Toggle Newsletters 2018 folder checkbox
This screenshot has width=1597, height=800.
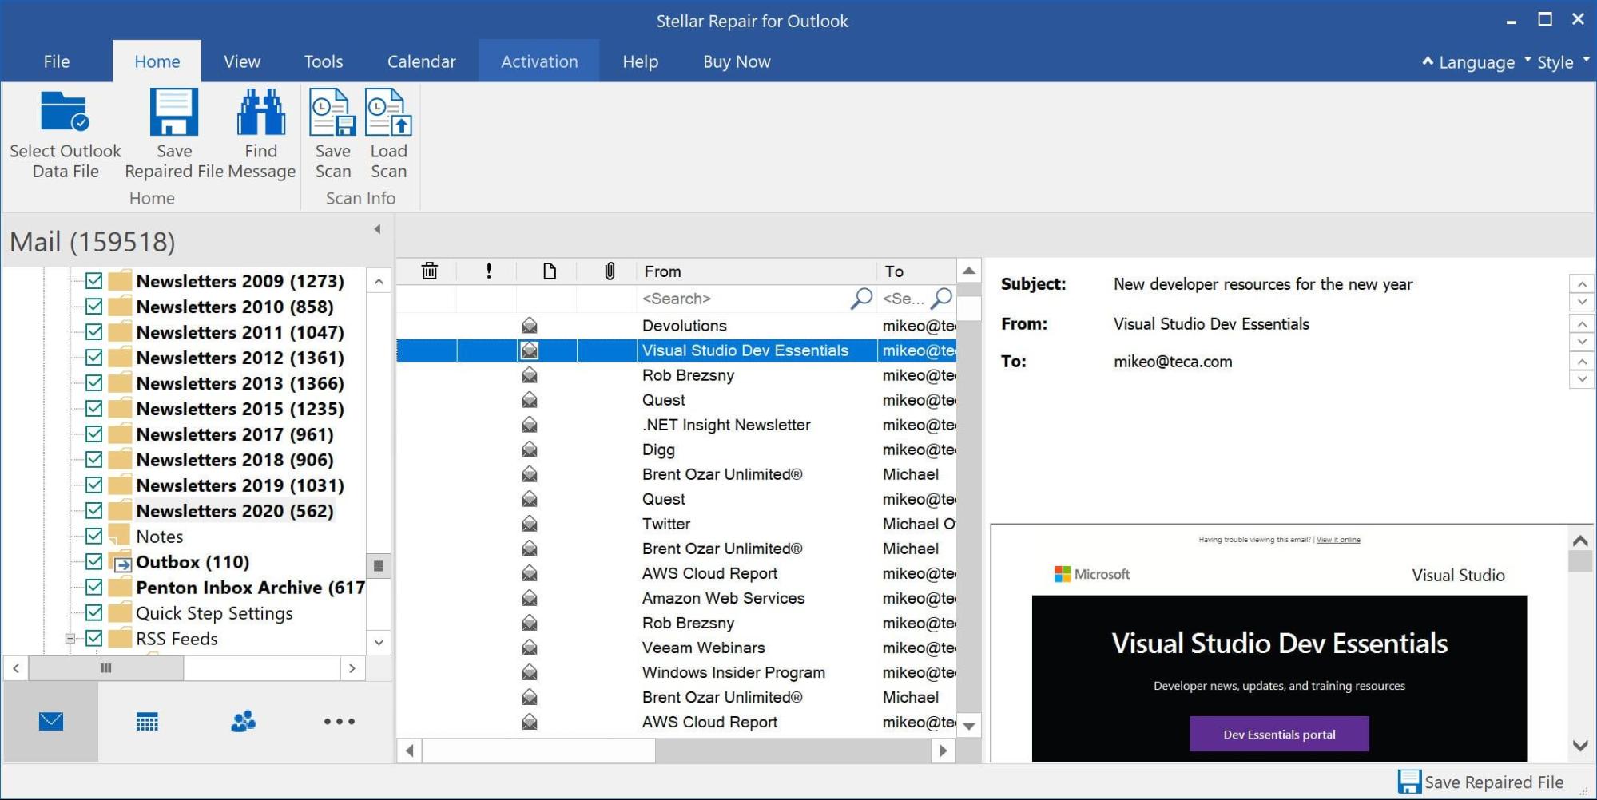93,460
